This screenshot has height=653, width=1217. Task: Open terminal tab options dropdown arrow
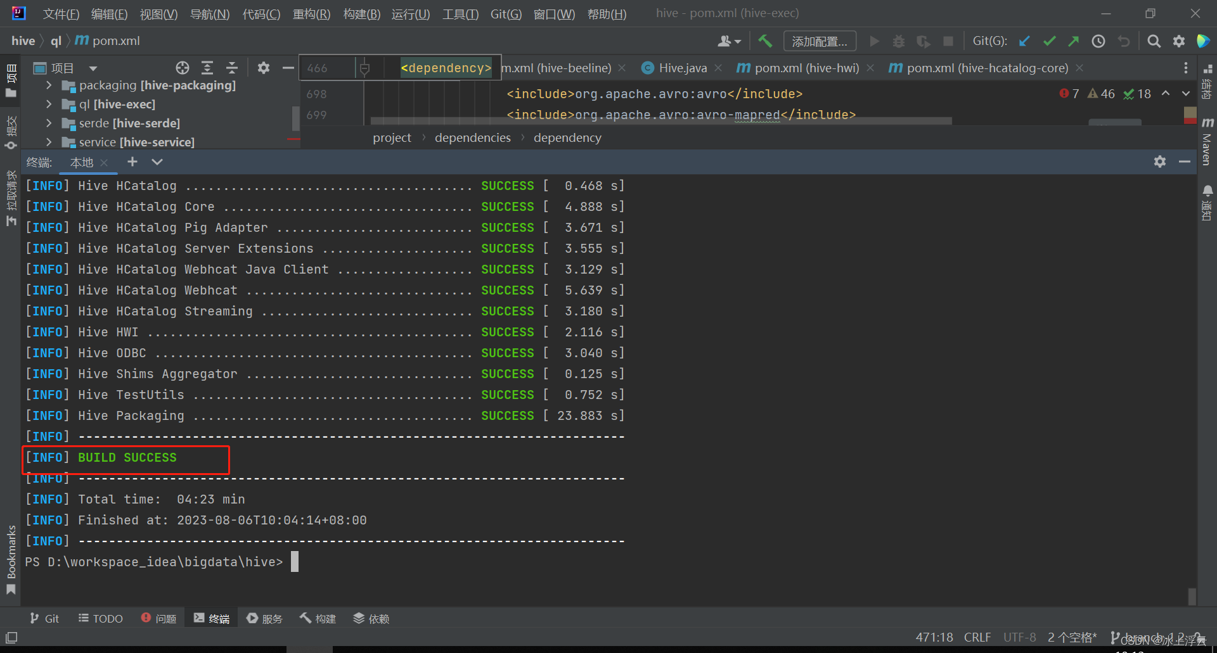[x=157, y=162]
